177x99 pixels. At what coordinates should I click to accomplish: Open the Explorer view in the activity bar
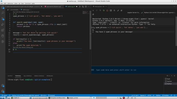(x=2, y=7)
